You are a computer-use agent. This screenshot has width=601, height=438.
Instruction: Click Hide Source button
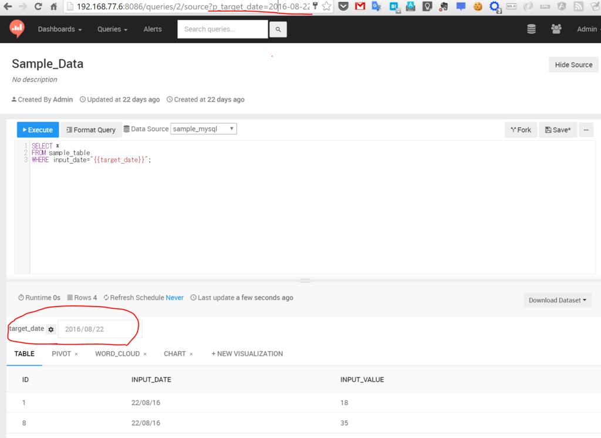pos(573,65)
